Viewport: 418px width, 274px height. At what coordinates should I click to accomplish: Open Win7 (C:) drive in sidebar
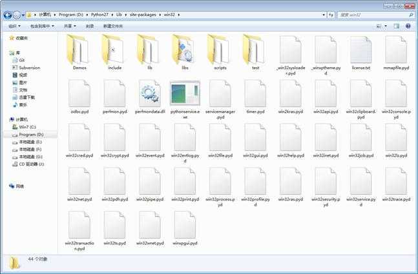pyautogui.click(x=27, y=127)
